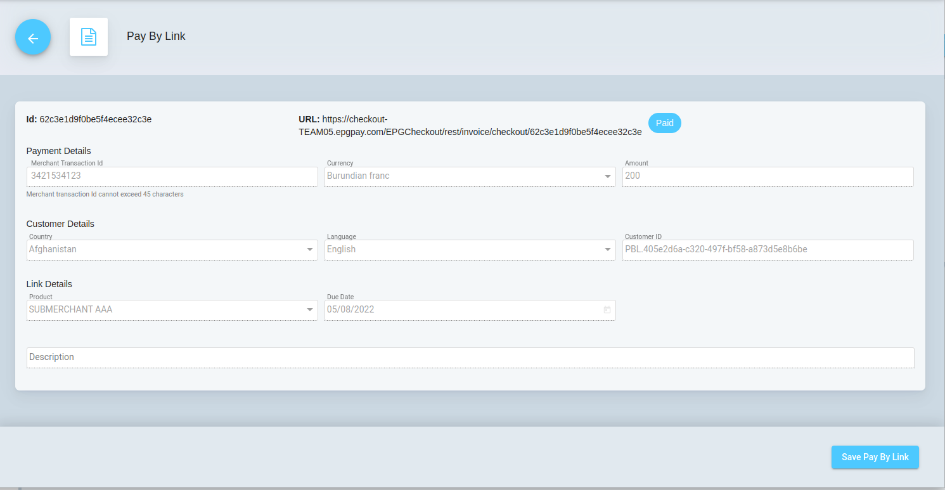Click the document icon beside Pay By Link

pyautogui.click(x=89, y=37)
